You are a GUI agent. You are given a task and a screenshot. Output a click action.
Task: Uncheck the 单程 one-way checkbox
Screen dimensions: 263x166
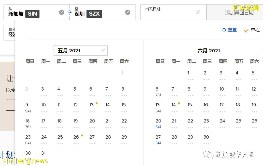246,30
